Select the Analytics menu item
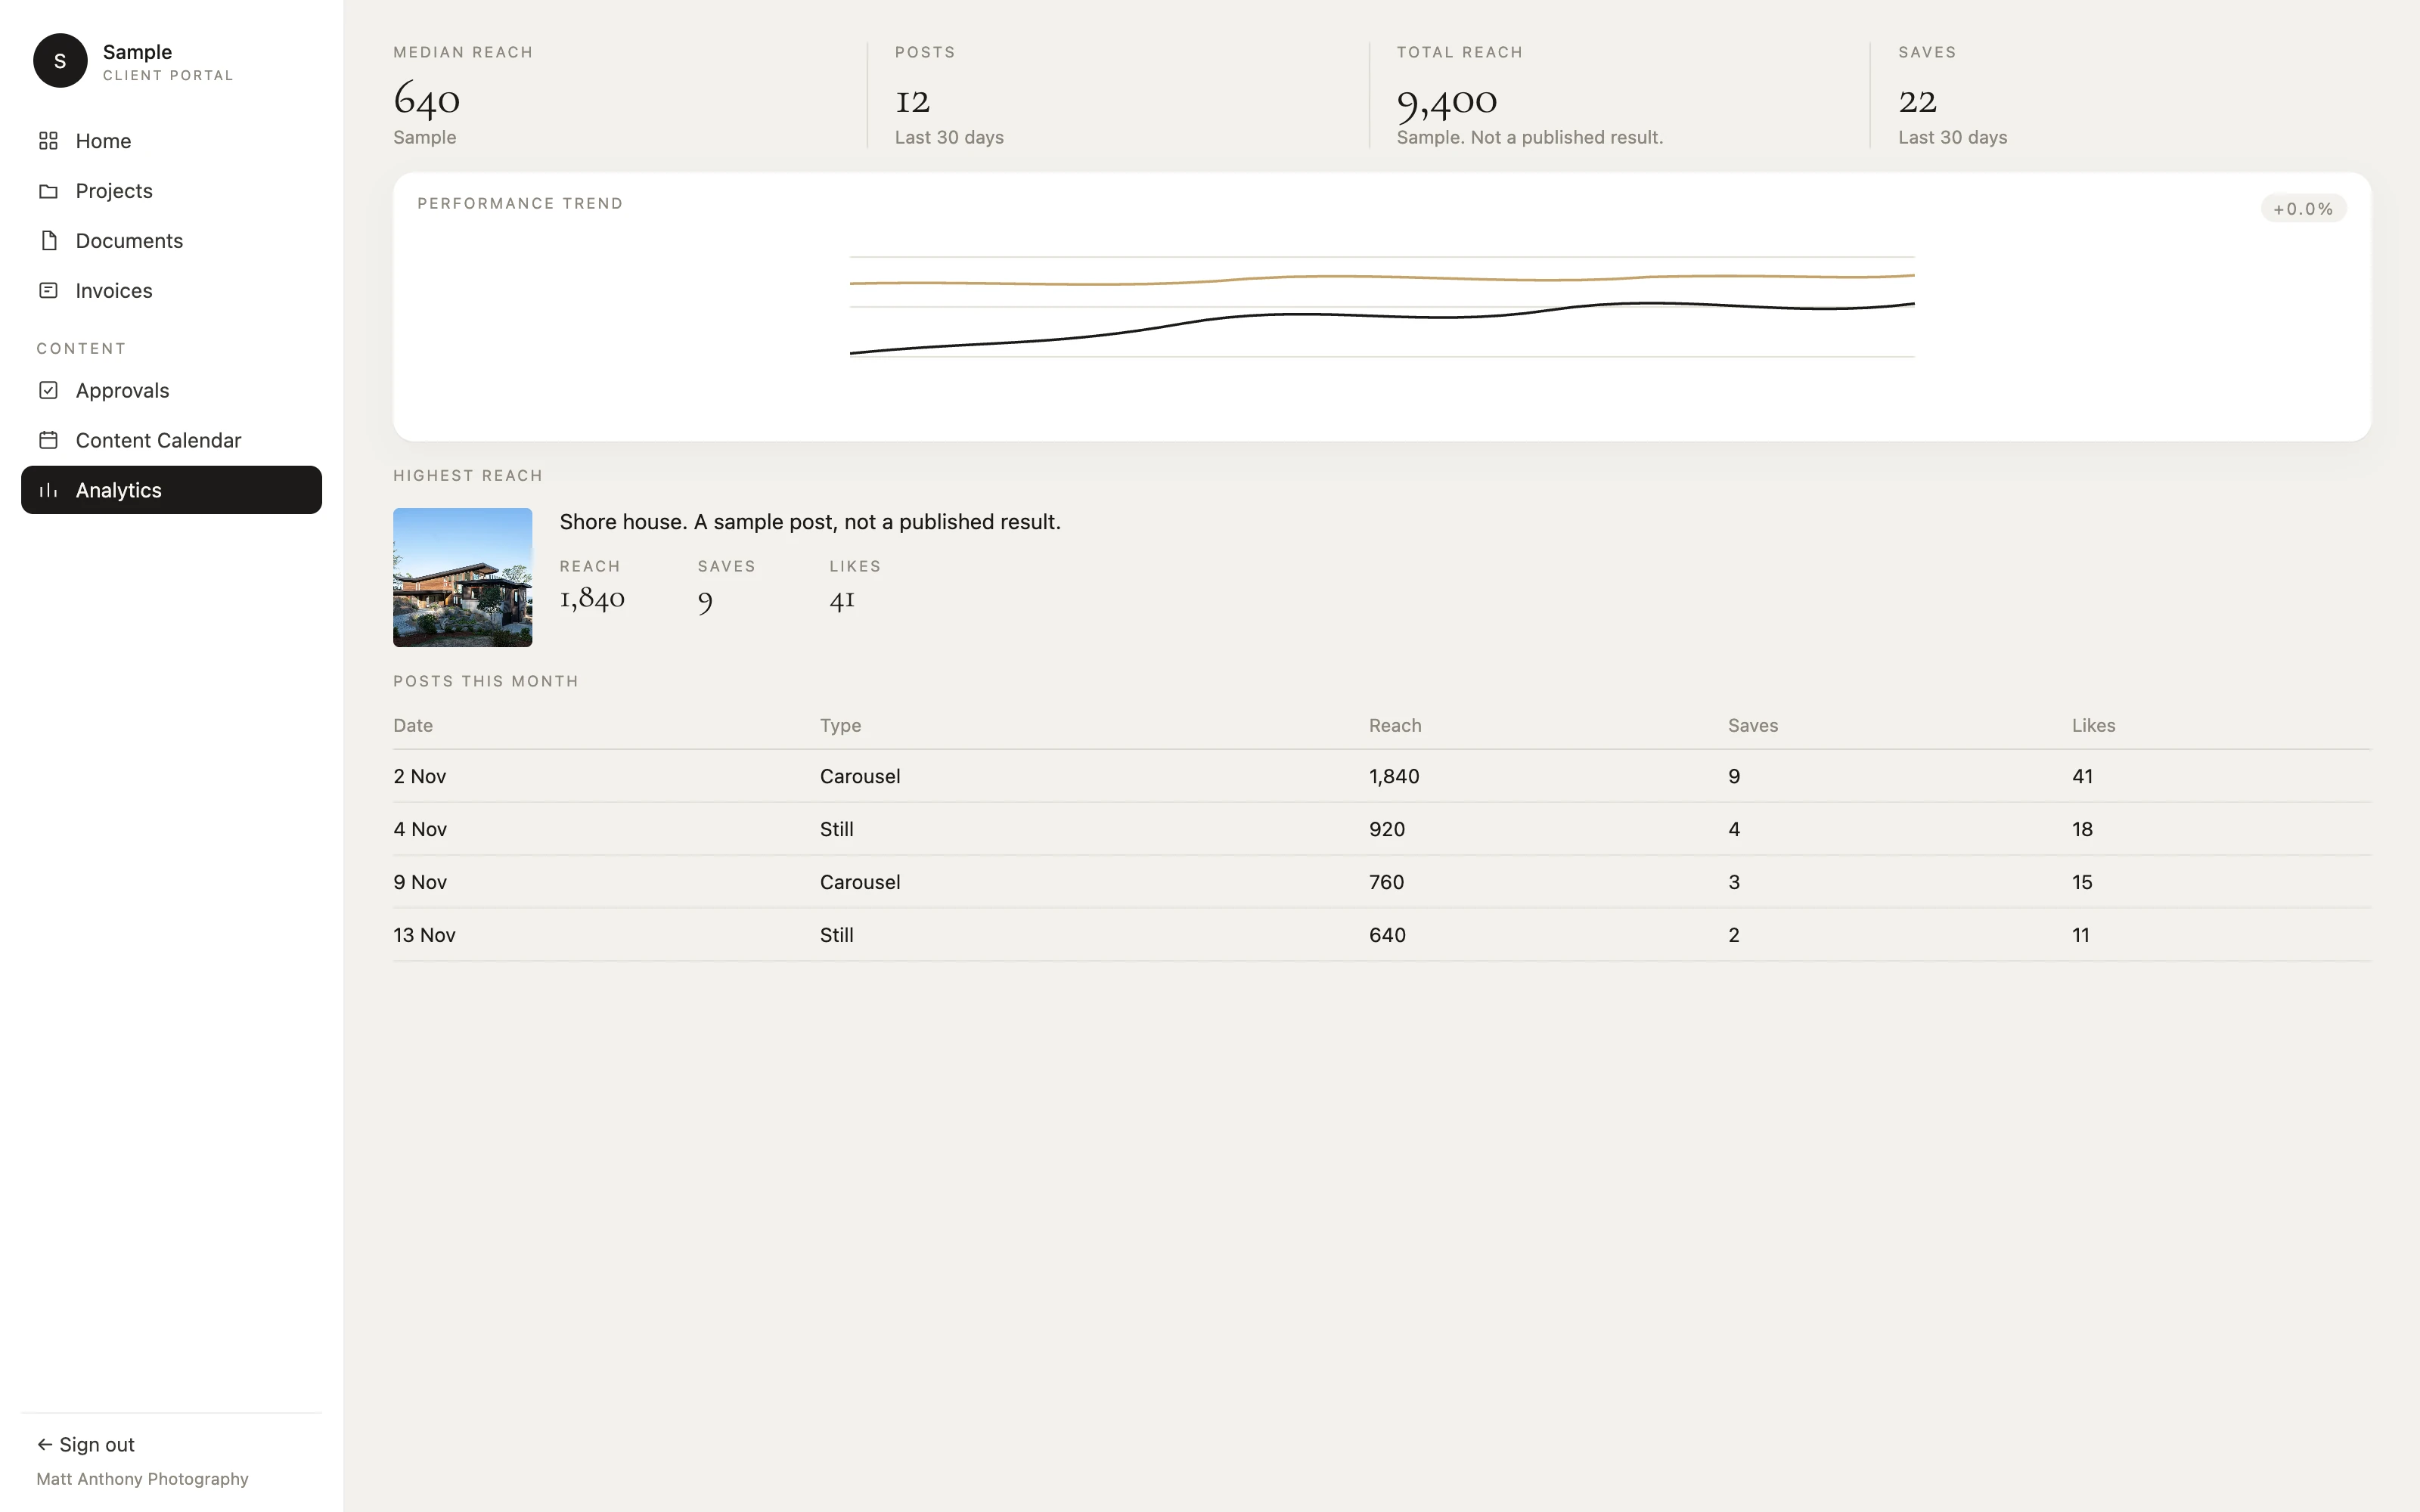Image resolution: width=2420 pixels, height=1512 pixels. [x=171, y=490]
